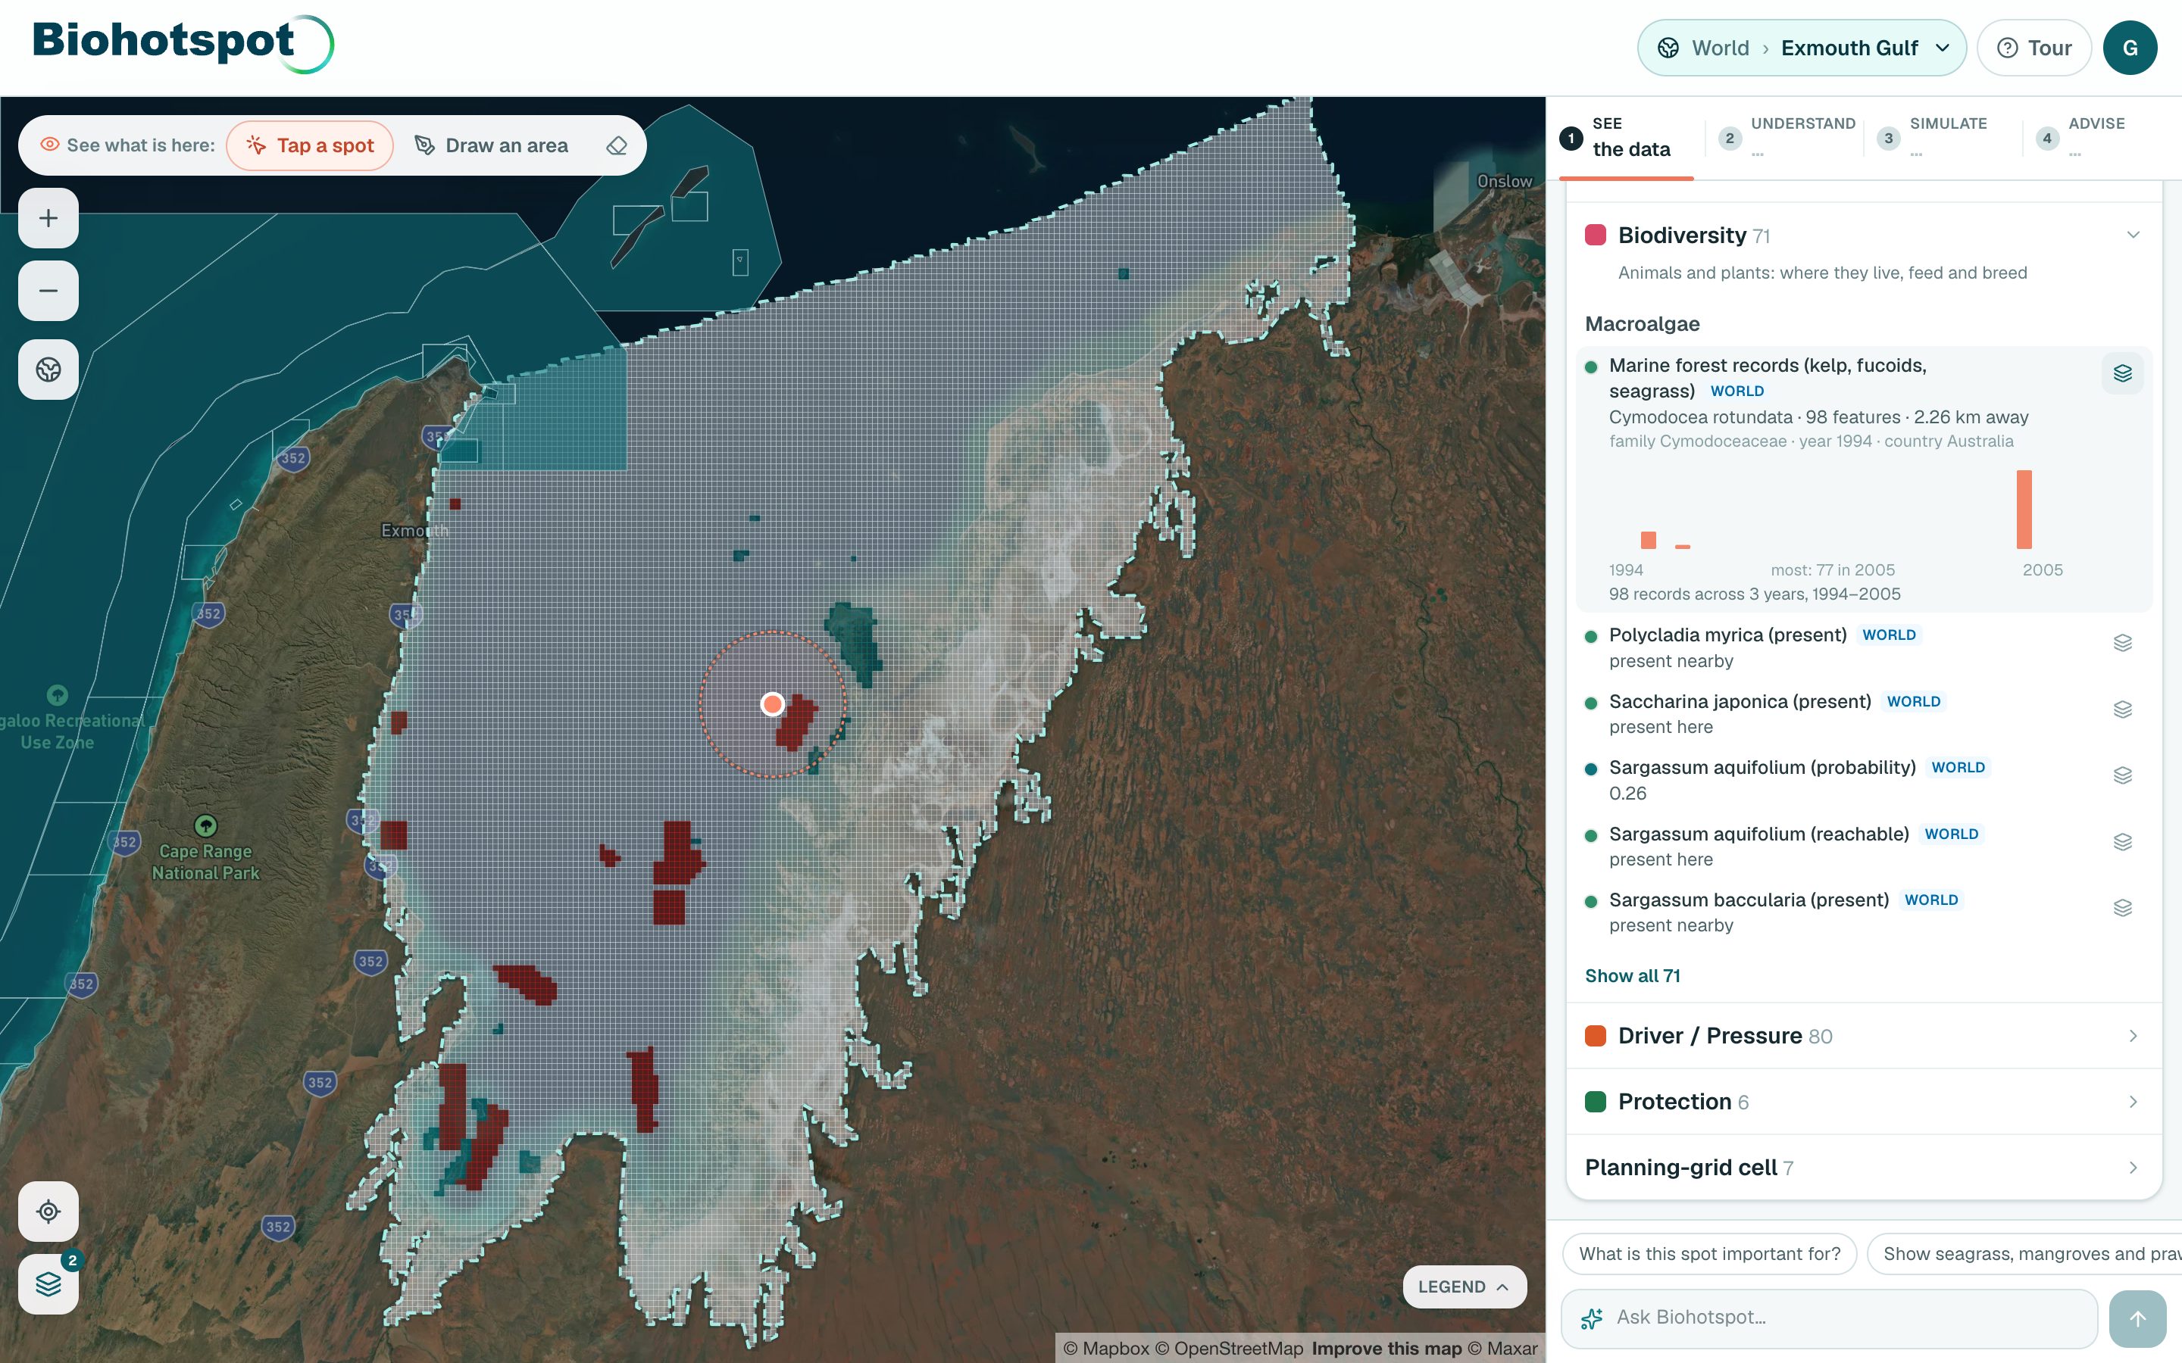Click the Cape Range National Park pin
This screenshot has width=2182, height=1363.
tap(205, 825)
